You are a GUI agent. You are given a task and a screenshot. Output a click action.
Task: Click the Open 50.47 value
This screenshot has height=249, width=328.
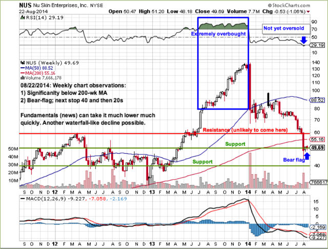(x=122, y=11)
